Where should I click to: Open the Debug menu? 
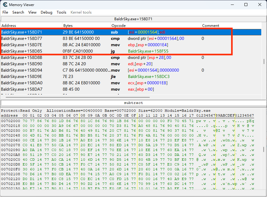tap(46, 12)
